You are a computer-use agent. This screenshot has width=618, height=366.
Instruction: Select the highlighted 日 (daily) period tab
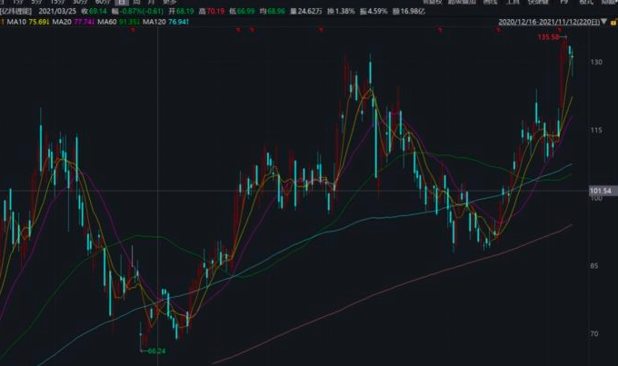coord(122,2)
